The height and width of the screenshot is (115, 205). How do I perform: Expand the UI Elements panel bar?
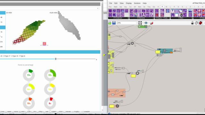pyautogui.click(x=142, y=18)
